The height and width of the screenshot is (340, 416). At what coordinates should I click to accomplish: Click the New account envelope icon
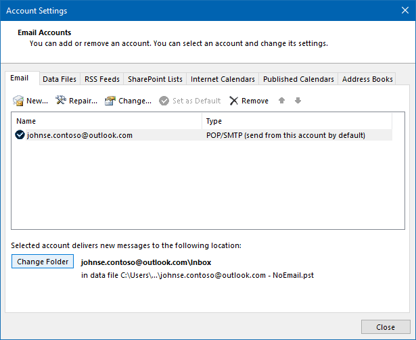click(18, 101)
